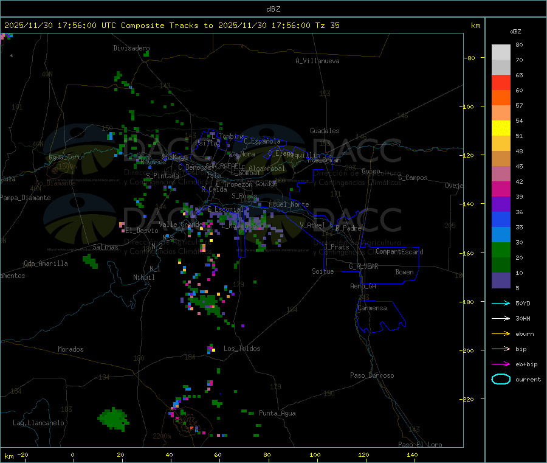Click the El_Desvio map label
Image resolution: width=547 pixels, height=463 pixels.
tap(142, 231)
